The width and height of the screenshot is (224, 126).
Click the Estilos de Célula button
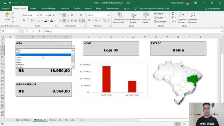pos(146,18)
